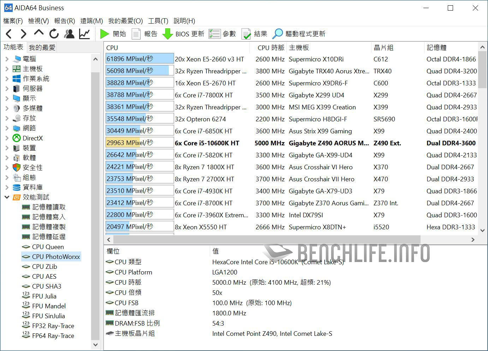
Task: Collapse the 效能測試 tree node
Action: pos(7,197)
